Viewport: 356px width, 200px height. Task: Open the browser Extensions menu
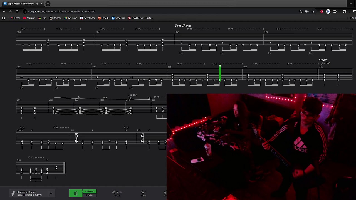(335, 11)
